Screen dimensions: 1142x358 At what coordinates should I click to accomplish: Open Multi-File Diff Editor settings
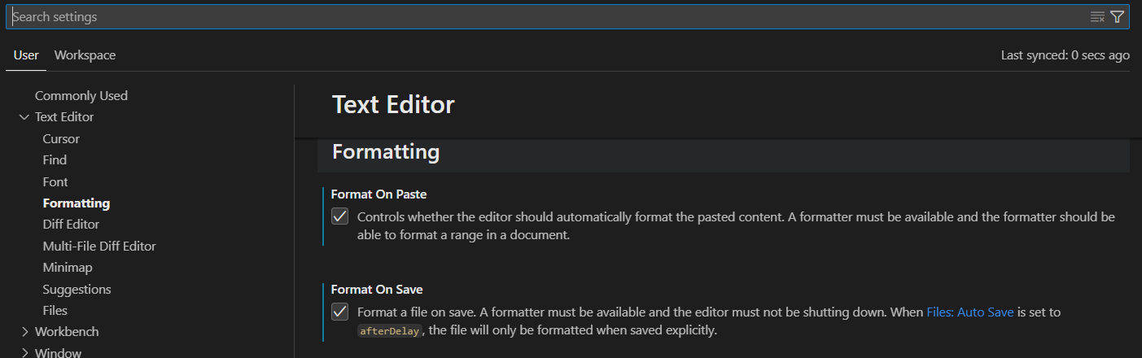coord(99,246)
